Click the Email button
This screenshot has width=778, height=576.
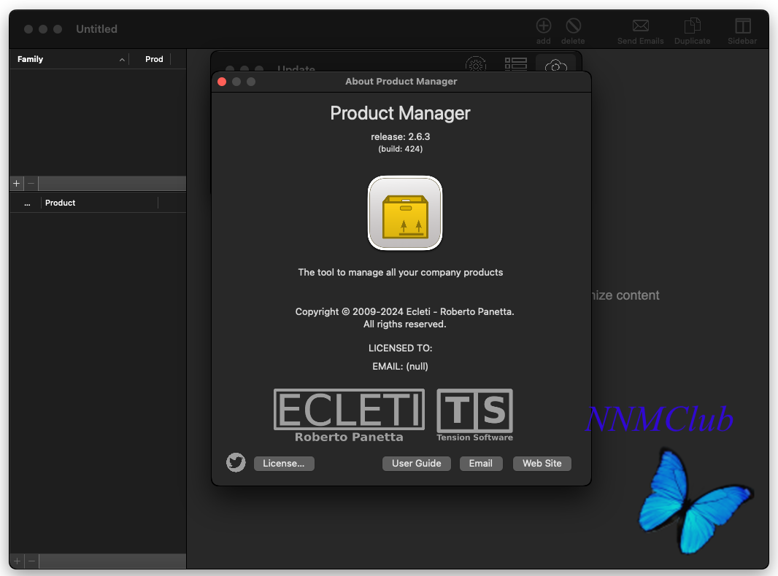[x=481, y=464]
